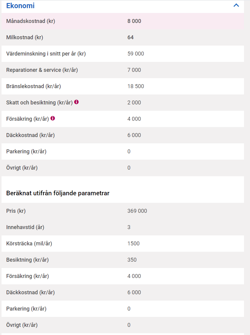This screenshot has width=250, height=335.
Task: Click the depreciation value 59 000
Action: point(136,54)
